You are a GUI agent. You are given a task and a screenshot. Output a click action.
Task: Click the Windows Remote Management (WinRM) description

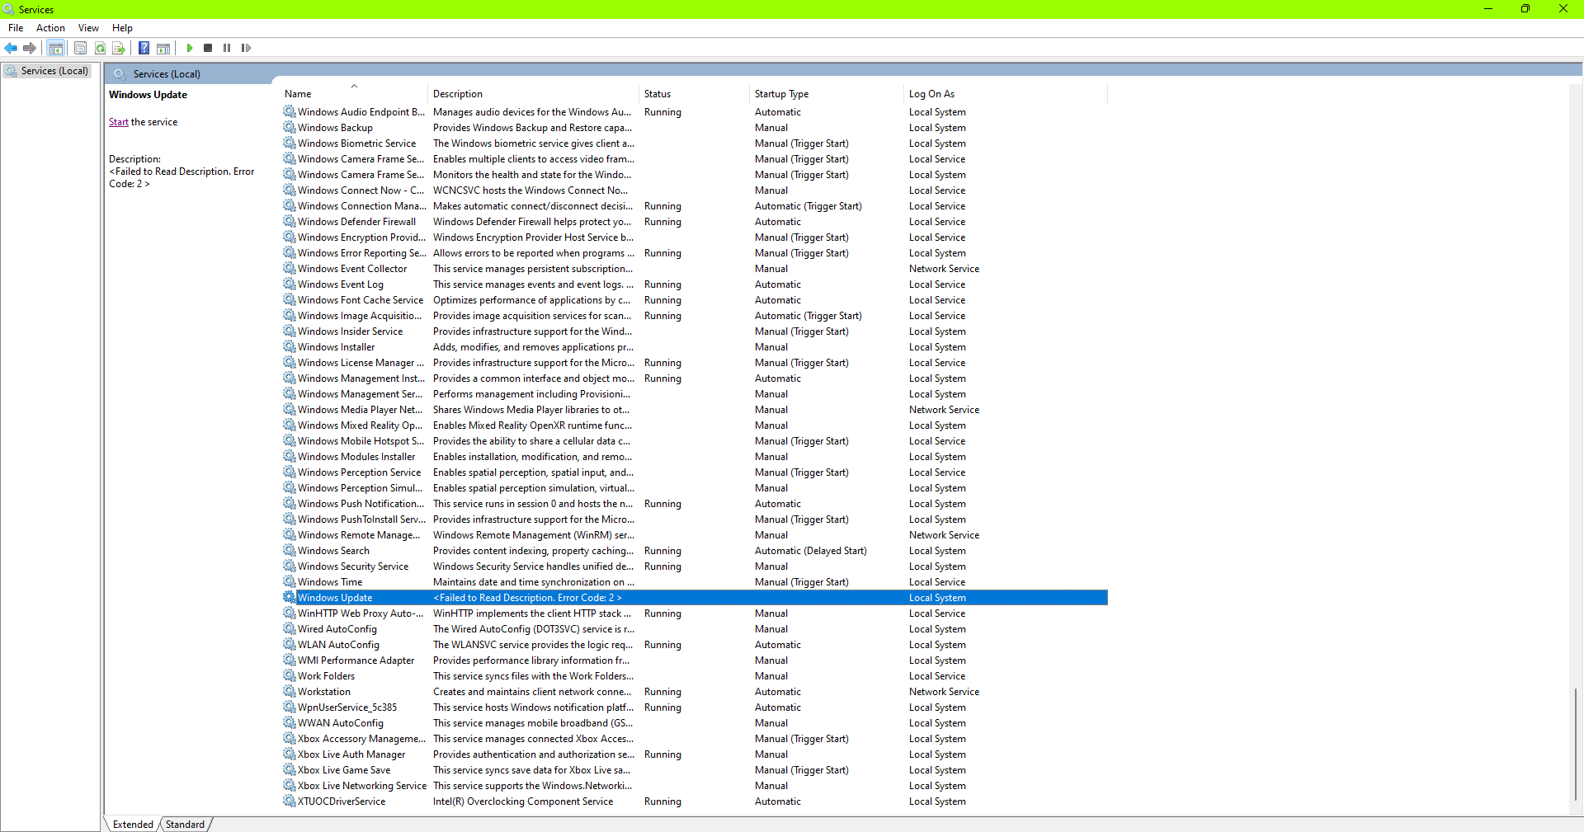click(534, 535)
